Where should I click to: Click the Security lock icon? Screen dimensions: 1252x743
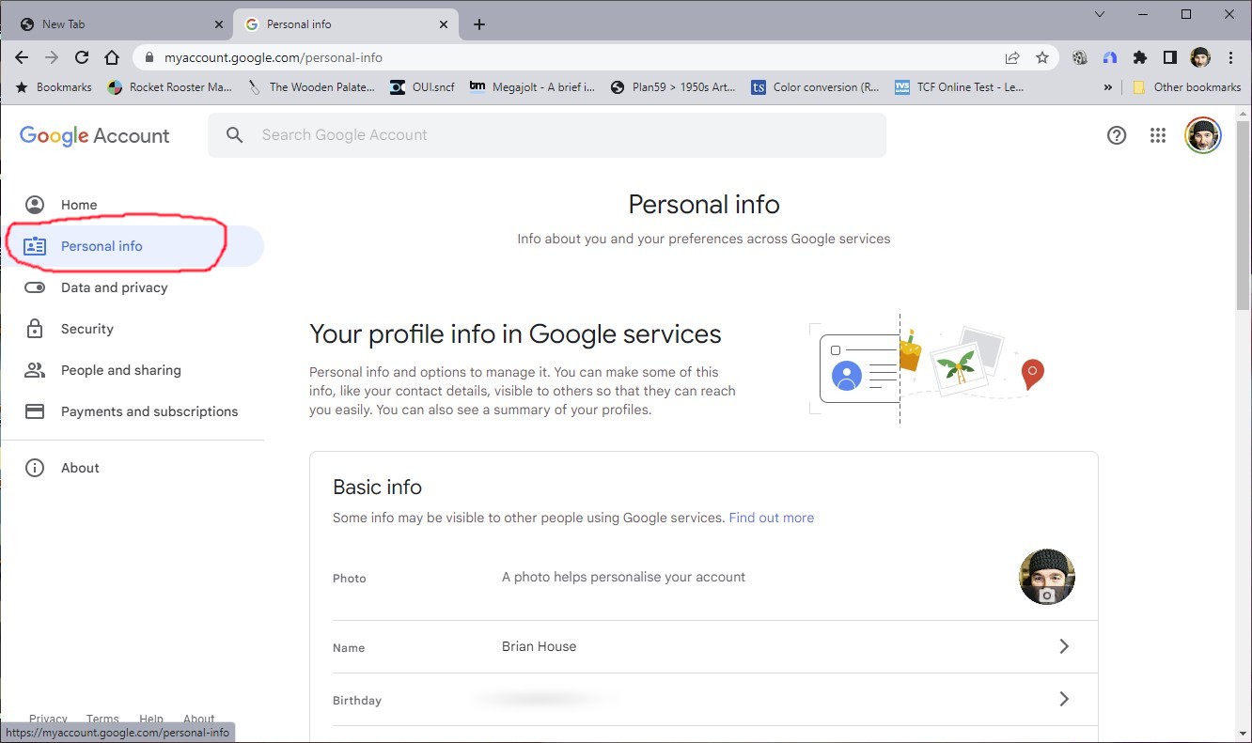tap(35, 329)
